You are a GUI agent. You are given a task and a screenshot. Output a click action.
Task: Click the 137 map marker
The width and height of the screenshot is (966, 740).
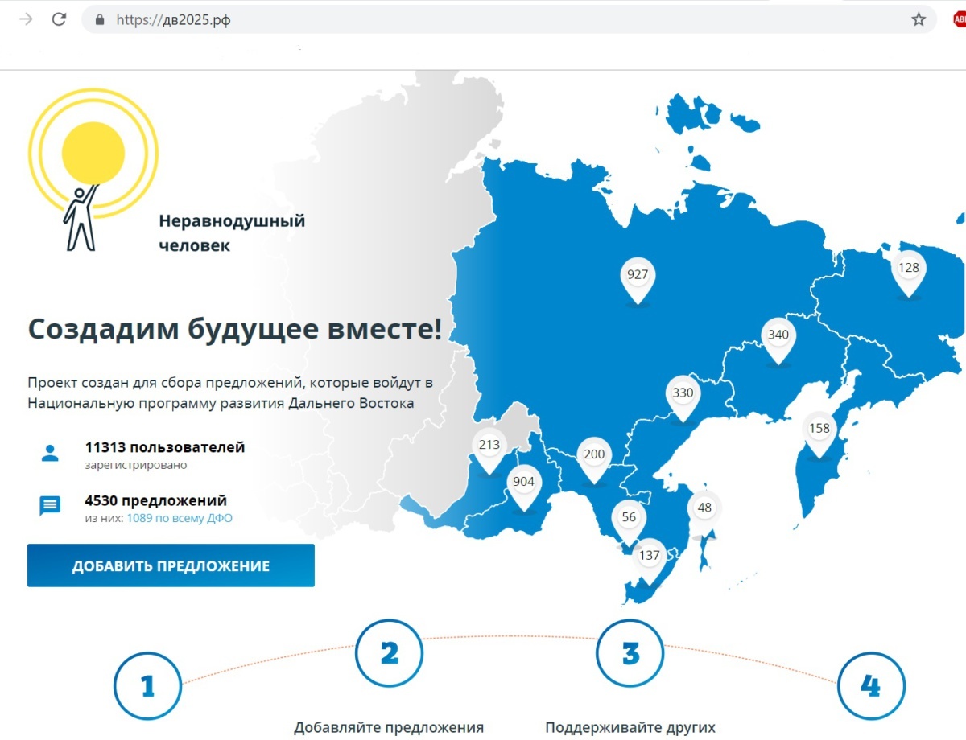[x=649, y=554]
